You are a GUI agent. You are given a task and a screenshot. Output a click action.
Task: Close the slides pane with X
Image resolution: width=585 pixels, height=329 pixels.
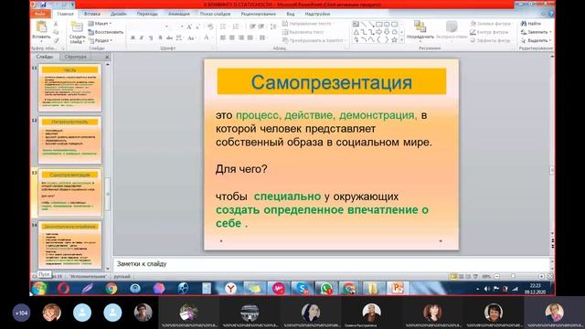tap(107, 57)
